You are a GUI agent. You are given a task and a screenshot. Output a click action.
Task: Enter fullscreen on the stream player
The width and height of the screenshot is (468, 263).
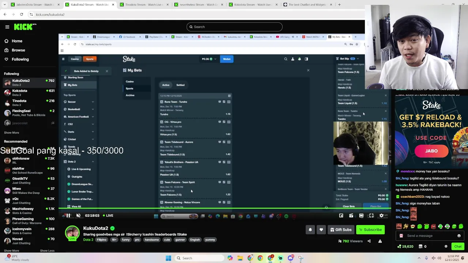click(371, 216)
